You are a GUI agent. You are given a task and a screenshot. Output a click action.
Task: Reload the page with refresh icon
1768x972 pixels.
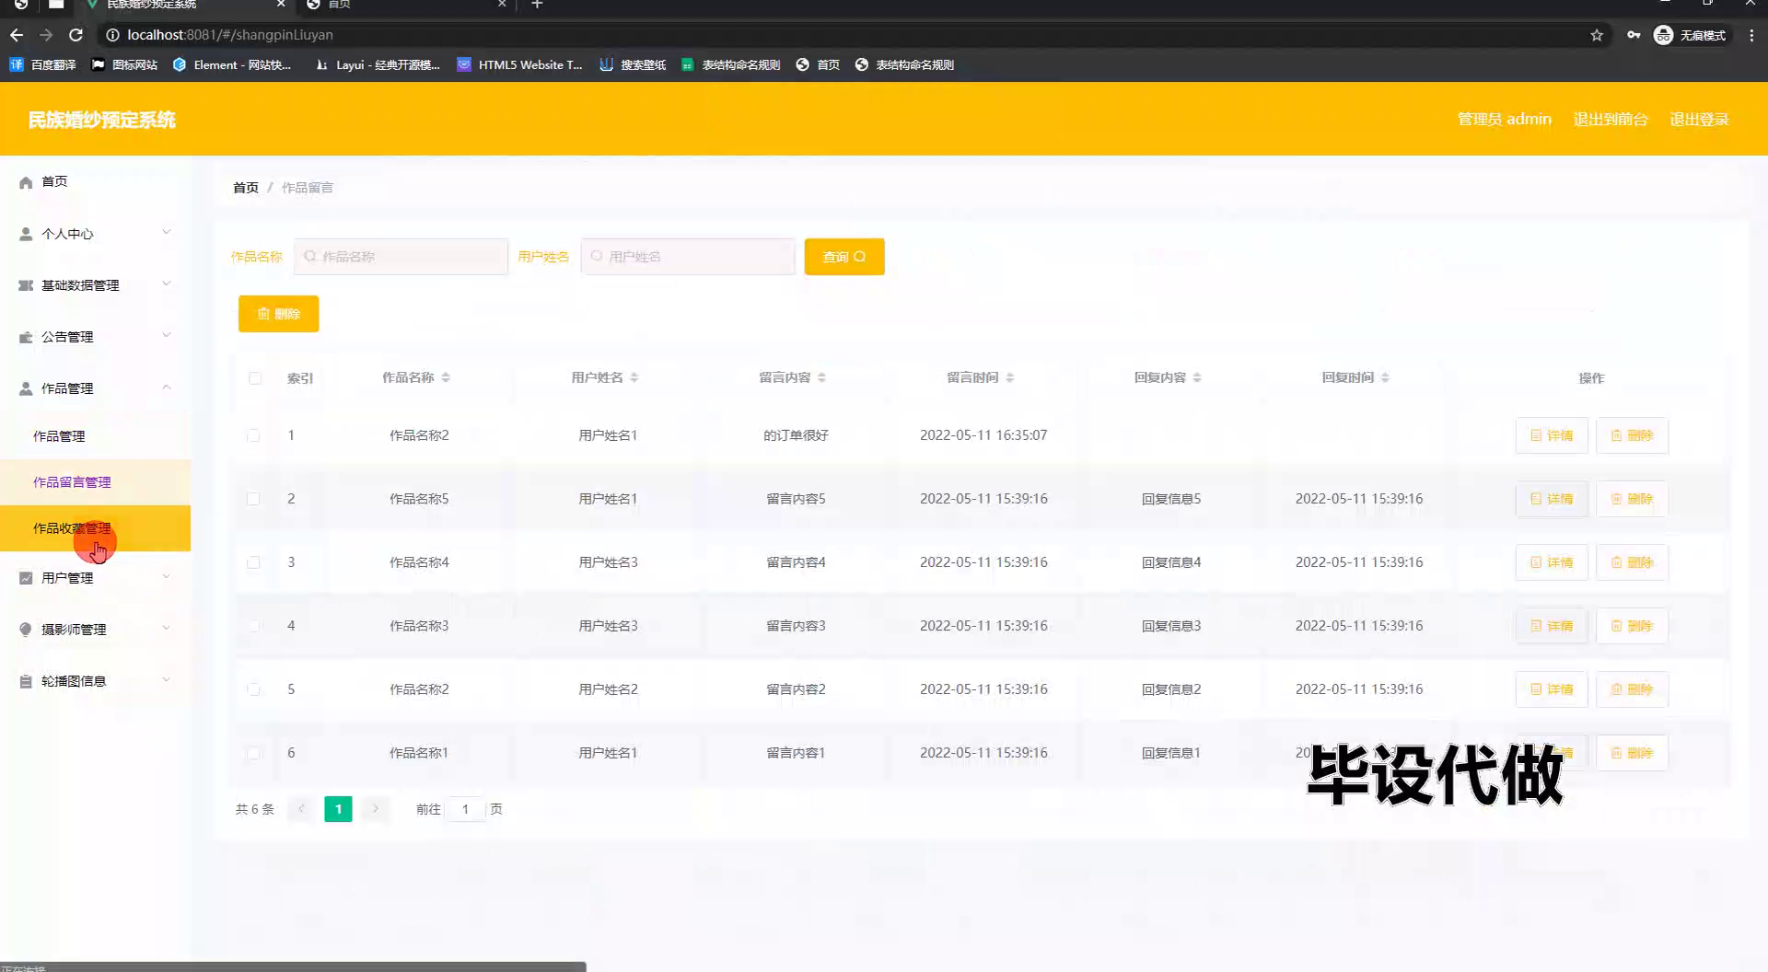click(x=76, y=35)
